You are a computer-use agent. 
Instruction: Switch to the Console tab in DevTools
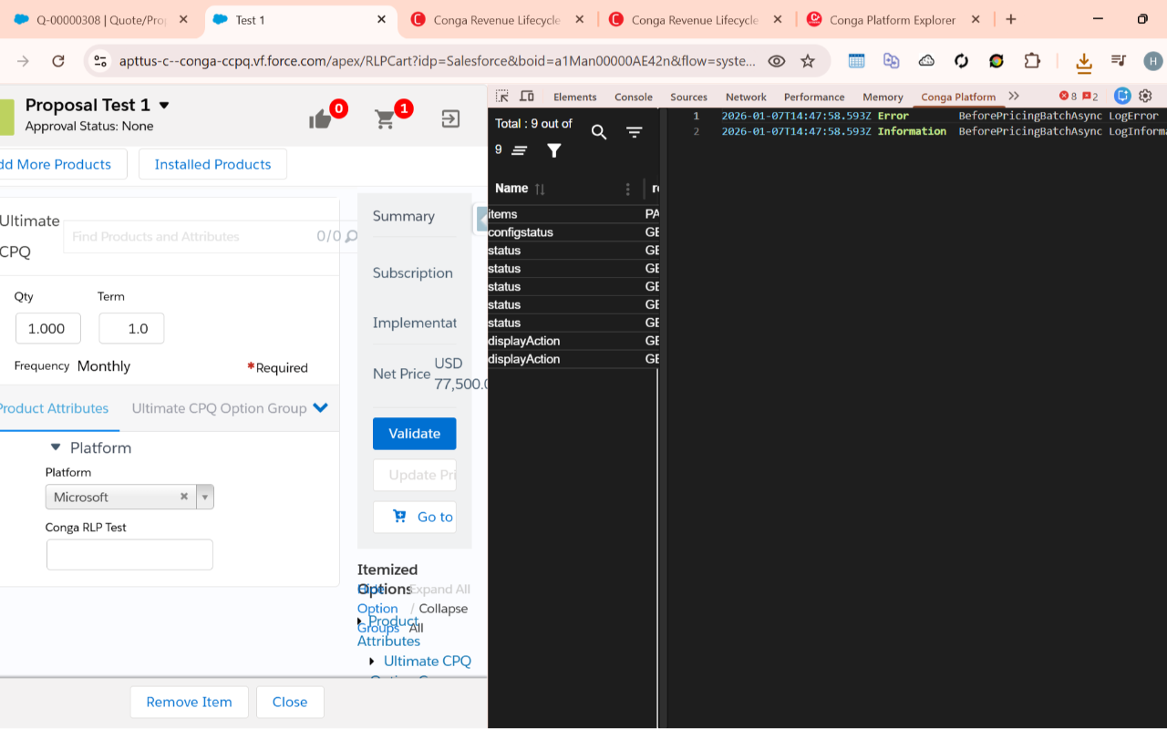click(633, 97)
